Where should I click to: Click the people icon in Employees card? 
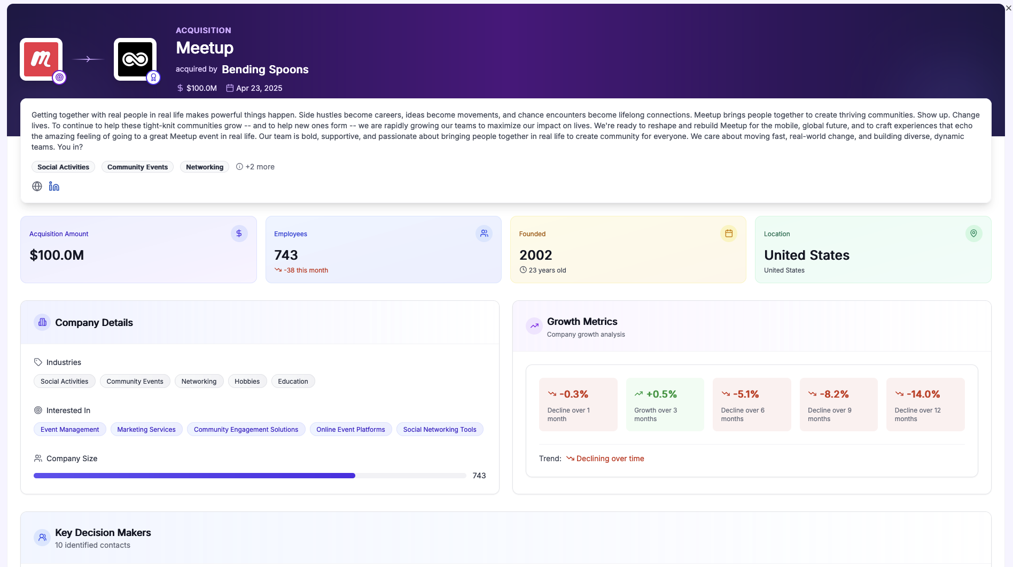pyautogui.click(x=484, y=234)
